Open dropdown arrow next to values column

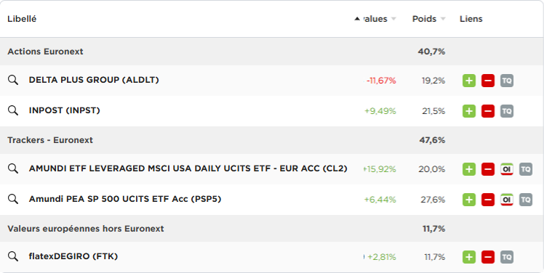pyautogui.click(x=393, y=19)
